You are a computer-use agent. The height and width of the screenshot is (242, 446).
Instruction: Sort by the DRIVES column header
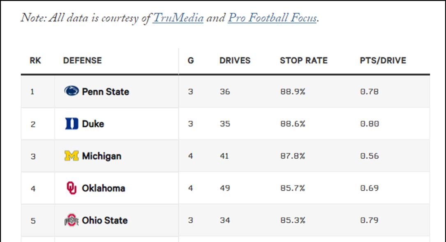[x=235, y=60]
